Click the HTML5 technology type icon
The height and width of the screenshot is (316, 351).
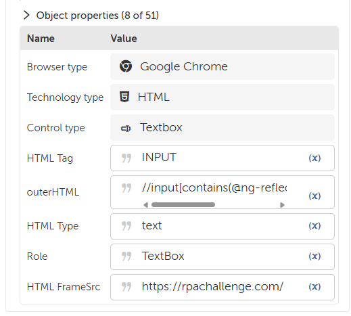coord(124,97)
